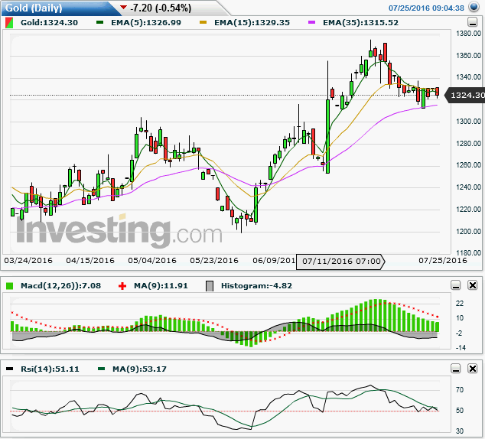Click the red/green Gold candle legend icon
This screenshot has width=485, height=439.
point(9,23)
